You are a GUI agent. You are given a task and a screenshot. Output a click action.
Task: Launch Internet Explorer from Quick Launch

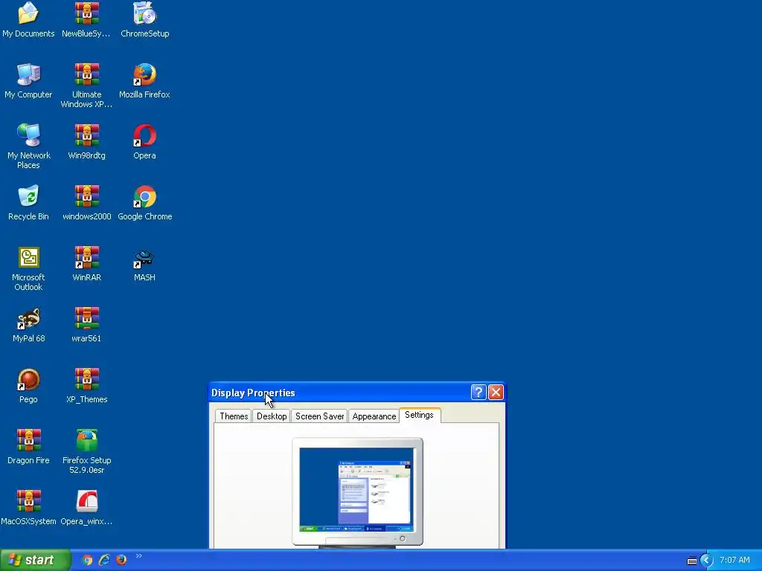coord(104,561)
